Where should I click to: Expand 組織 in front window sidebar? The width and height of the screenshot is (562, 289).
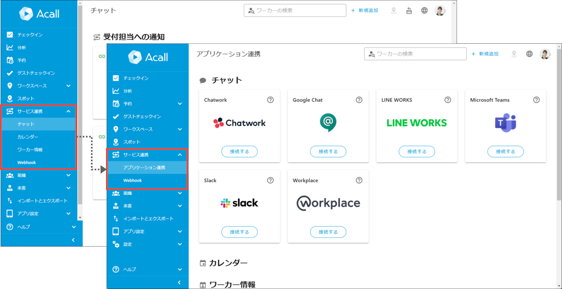tap(180, 193)
